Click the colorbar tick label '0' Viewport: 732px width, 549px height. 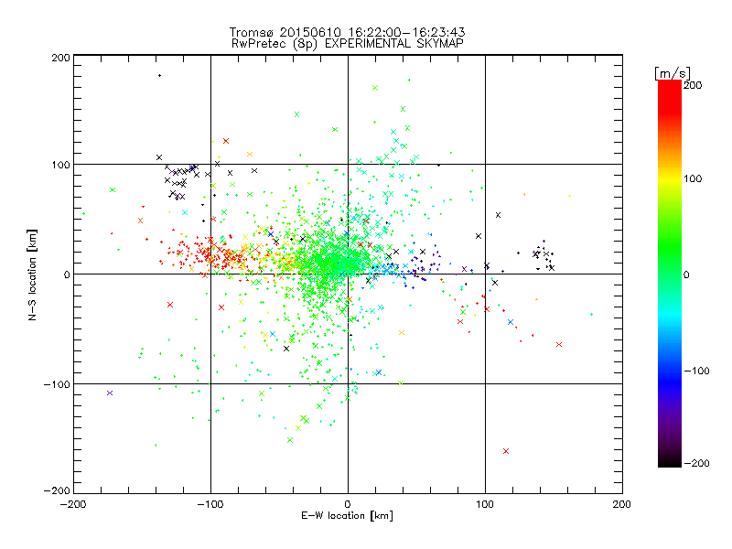tap(686, 274)
